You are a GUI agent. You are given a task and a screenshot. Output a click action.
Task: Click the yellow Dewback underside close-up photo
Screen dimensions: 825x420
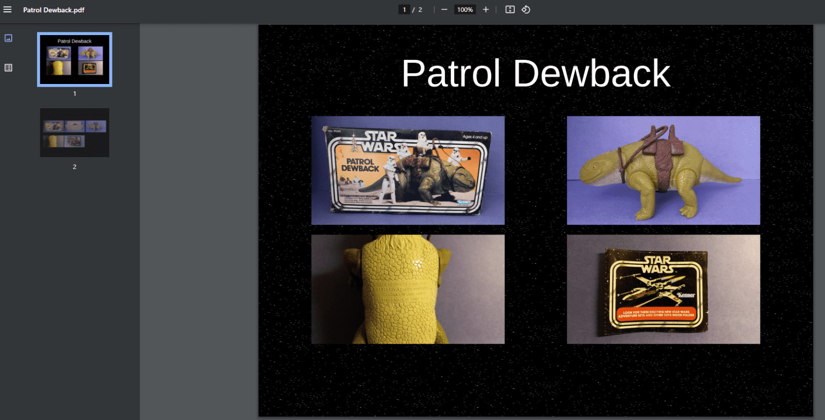click(408, 289)
